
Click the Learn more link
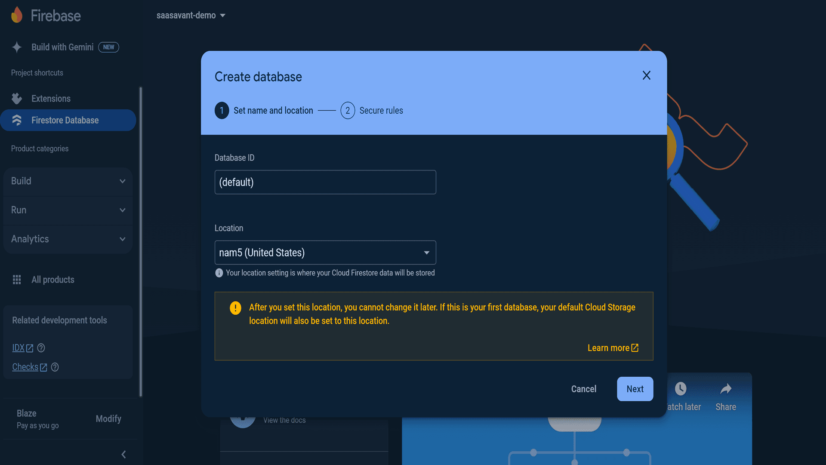(x=613, y=348)
